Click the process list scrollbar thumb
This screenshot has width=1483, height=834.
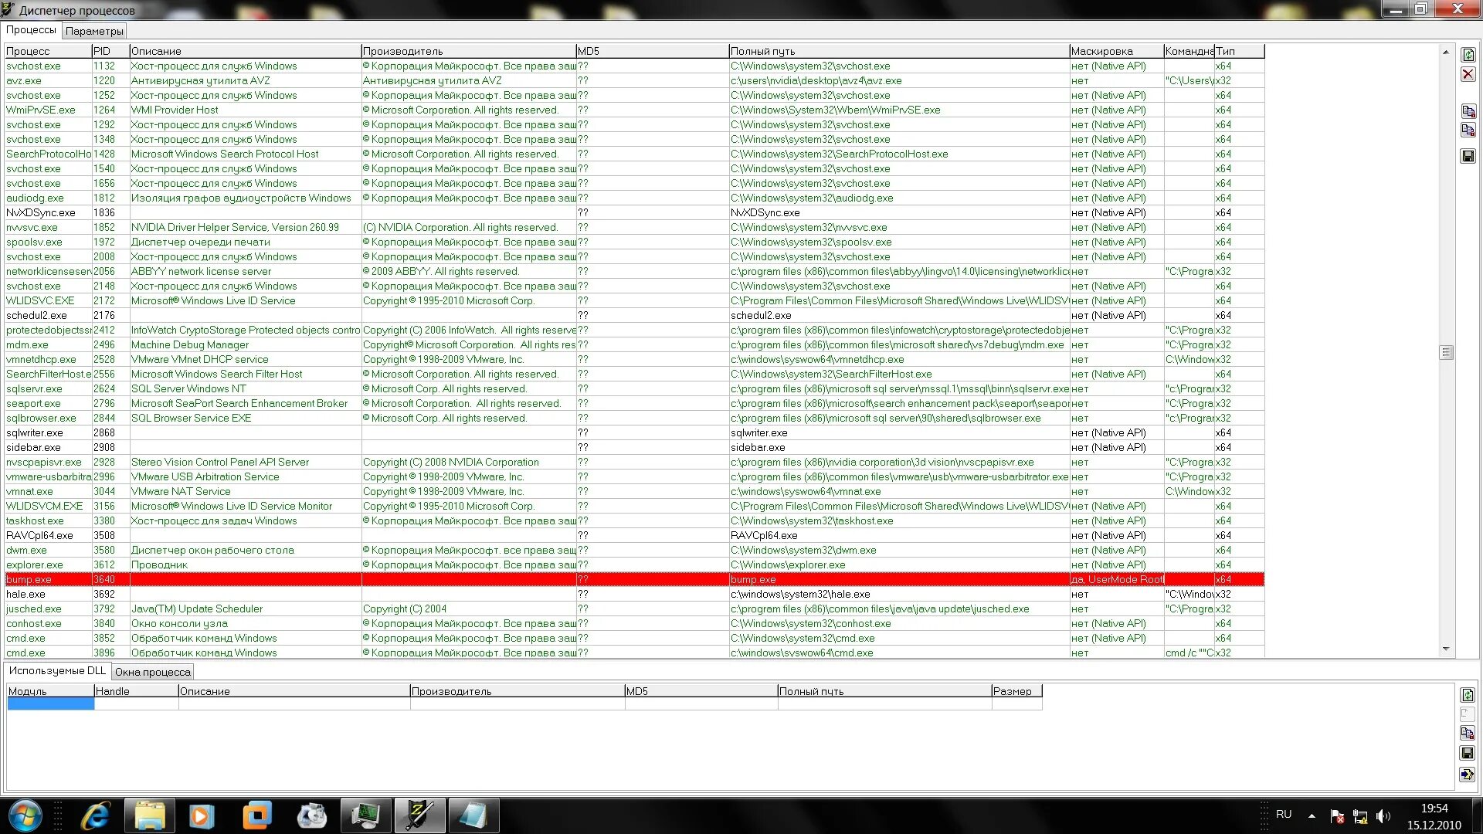tap(1446, 352)
